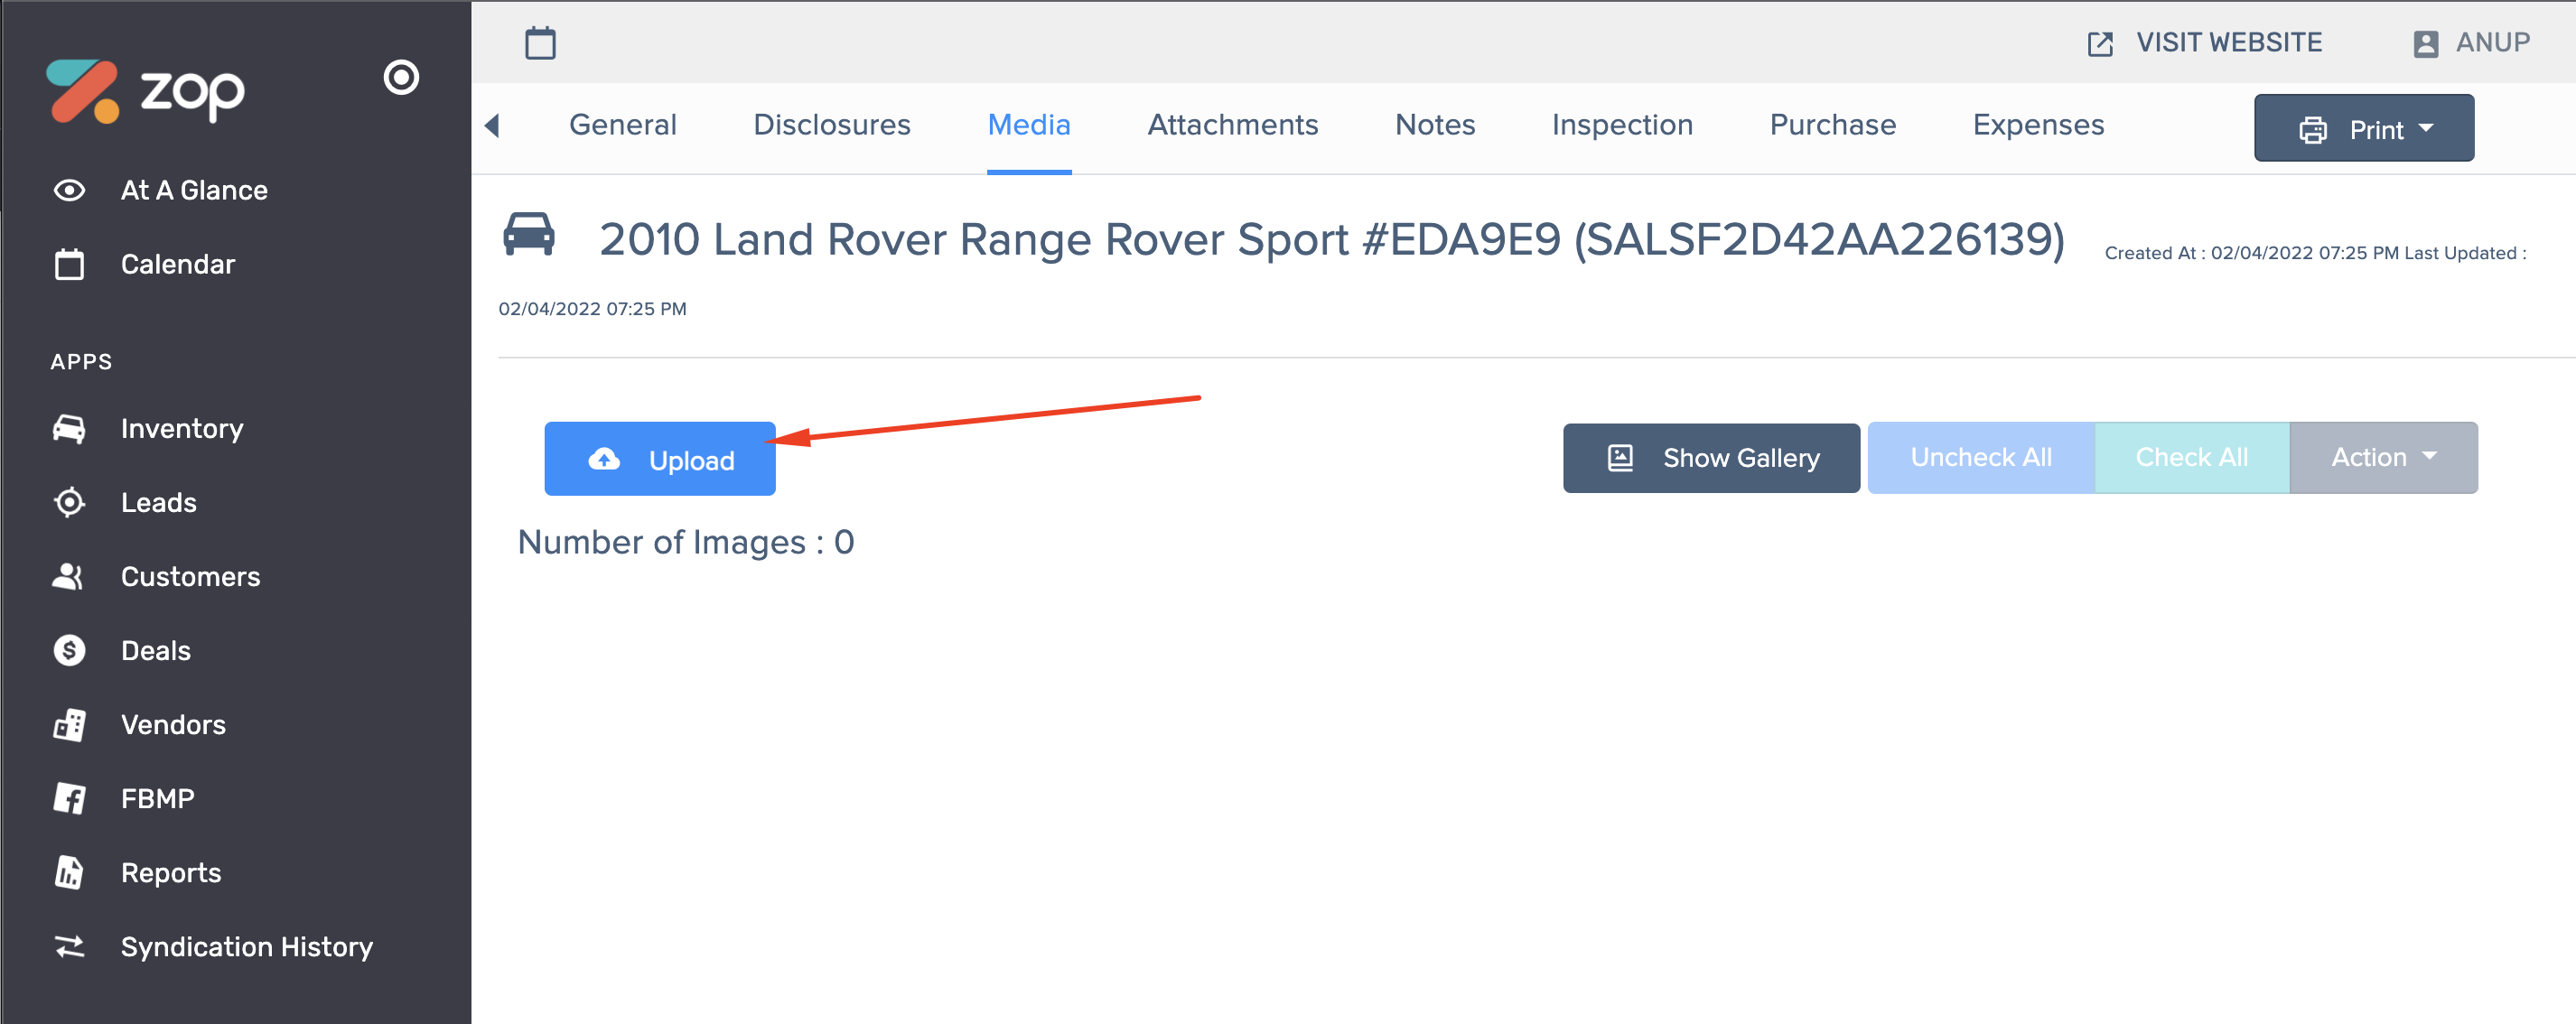This screenshot has height=1024, width=2576.
Task: Open At A Glance overview
Action: [x=193, y=190]
